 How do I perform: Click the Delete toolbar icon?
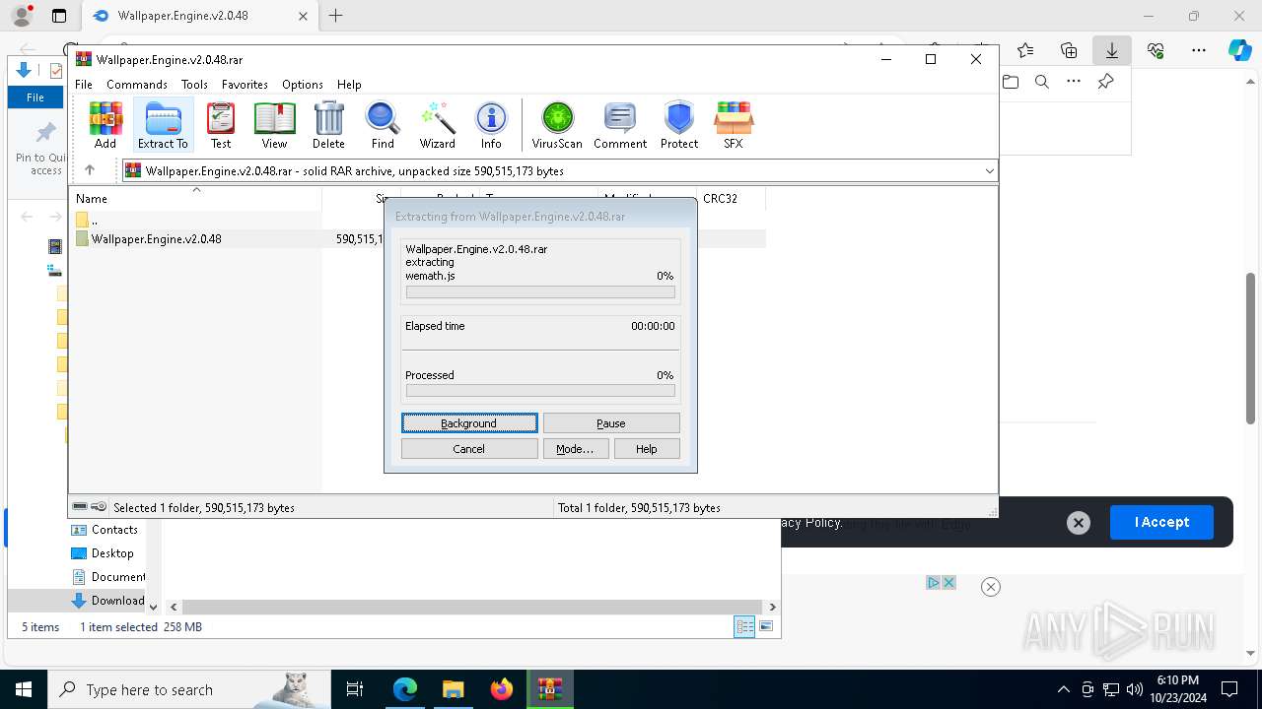click(x=328, y=124)
